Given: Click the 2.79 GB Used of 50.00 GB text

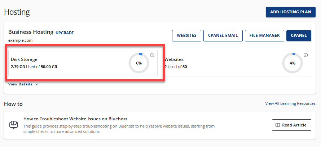Looking at the screenshot, I should (34, 67).
